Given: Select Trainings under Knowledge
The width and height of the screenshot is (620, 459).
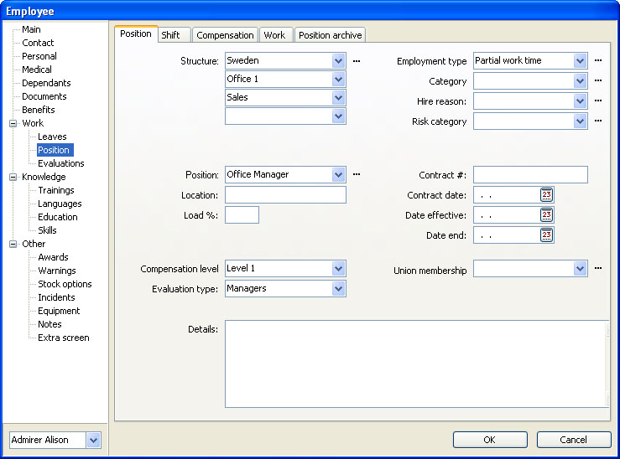Looking at the screenshot, I should coord(55,191).
